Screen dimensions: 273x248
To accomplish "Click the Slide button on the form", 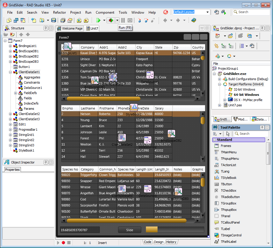I will pyautogui.click(x=129, y=230).
